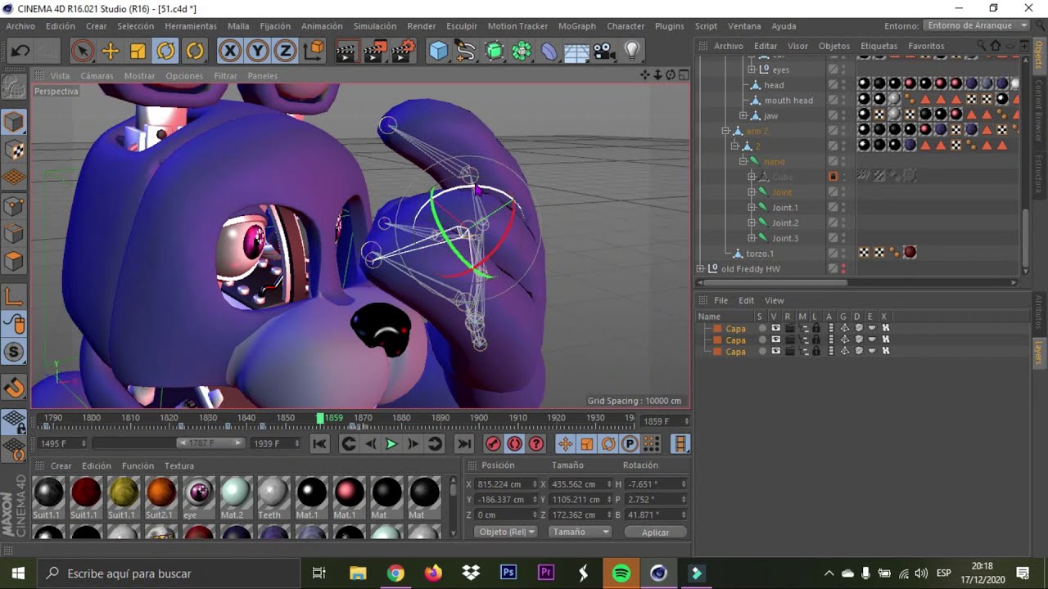This screenshot has height=589, width=1048.
Task: Open viewport Cámaras menu
Action: click(x=97, y=75)
